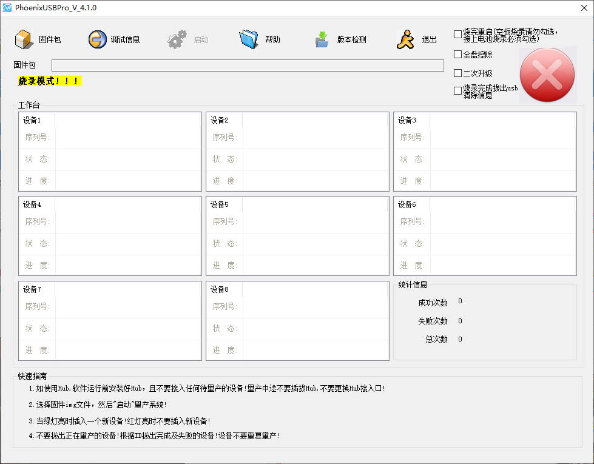Check the 二次升级 second upgrade option
Image resolution: width=594 pixels, height=464 pixels.
(457, 72)
